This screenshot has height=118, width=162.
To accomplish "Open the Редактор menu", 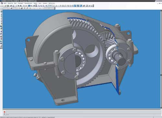I will (x=10, y=3).
